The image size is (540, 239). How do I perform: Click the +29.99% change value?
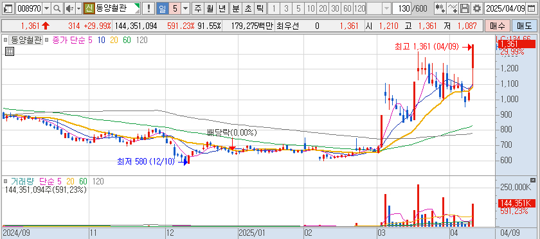pyautogui.click(x=98, y=26)
